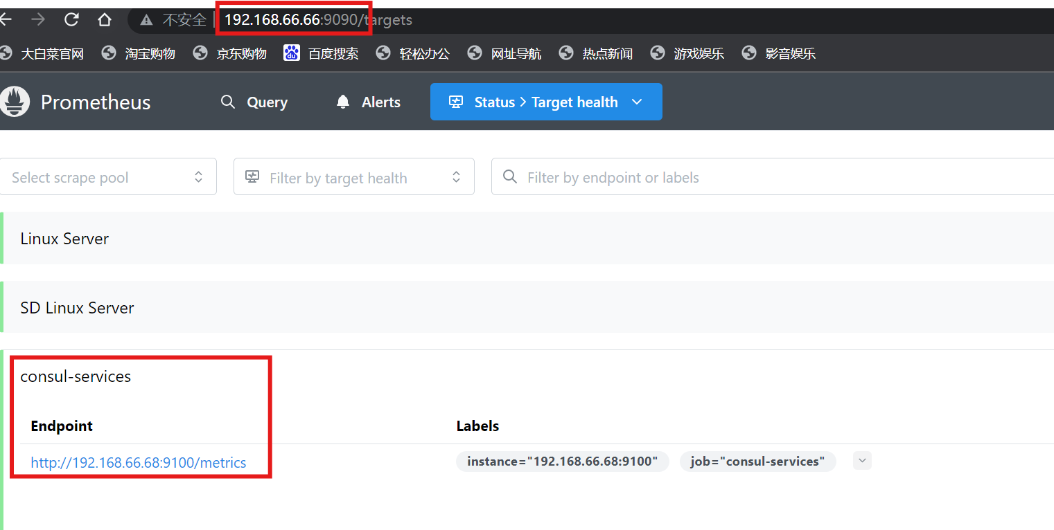This screenshot has height=530, width=1054.
Task: Open the 大白菜官网 bookmark
Action: (x=42, y=53)
